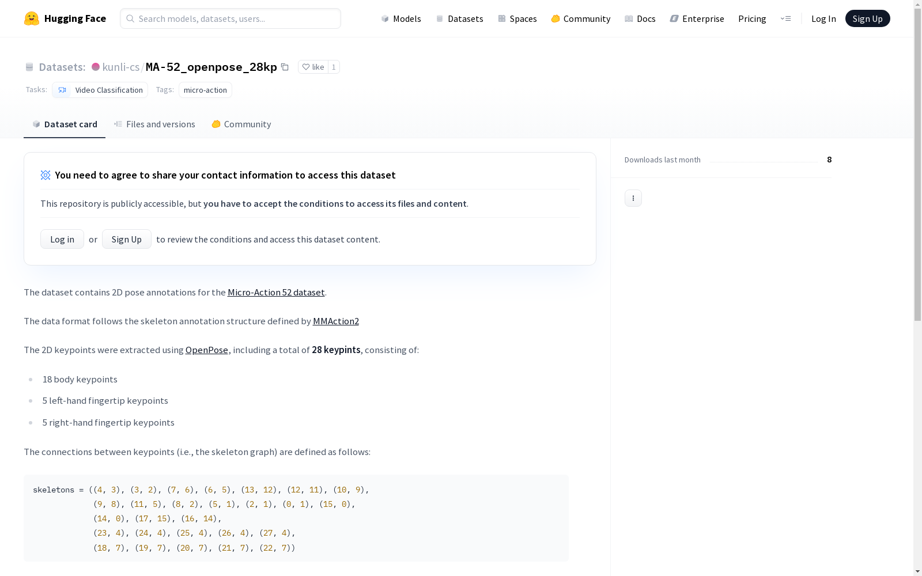The width and height of the screenshot is (922, 576).
Task: Click '5 right-hand fingertip keypoints' list item
Action: (x=108, y=422)
